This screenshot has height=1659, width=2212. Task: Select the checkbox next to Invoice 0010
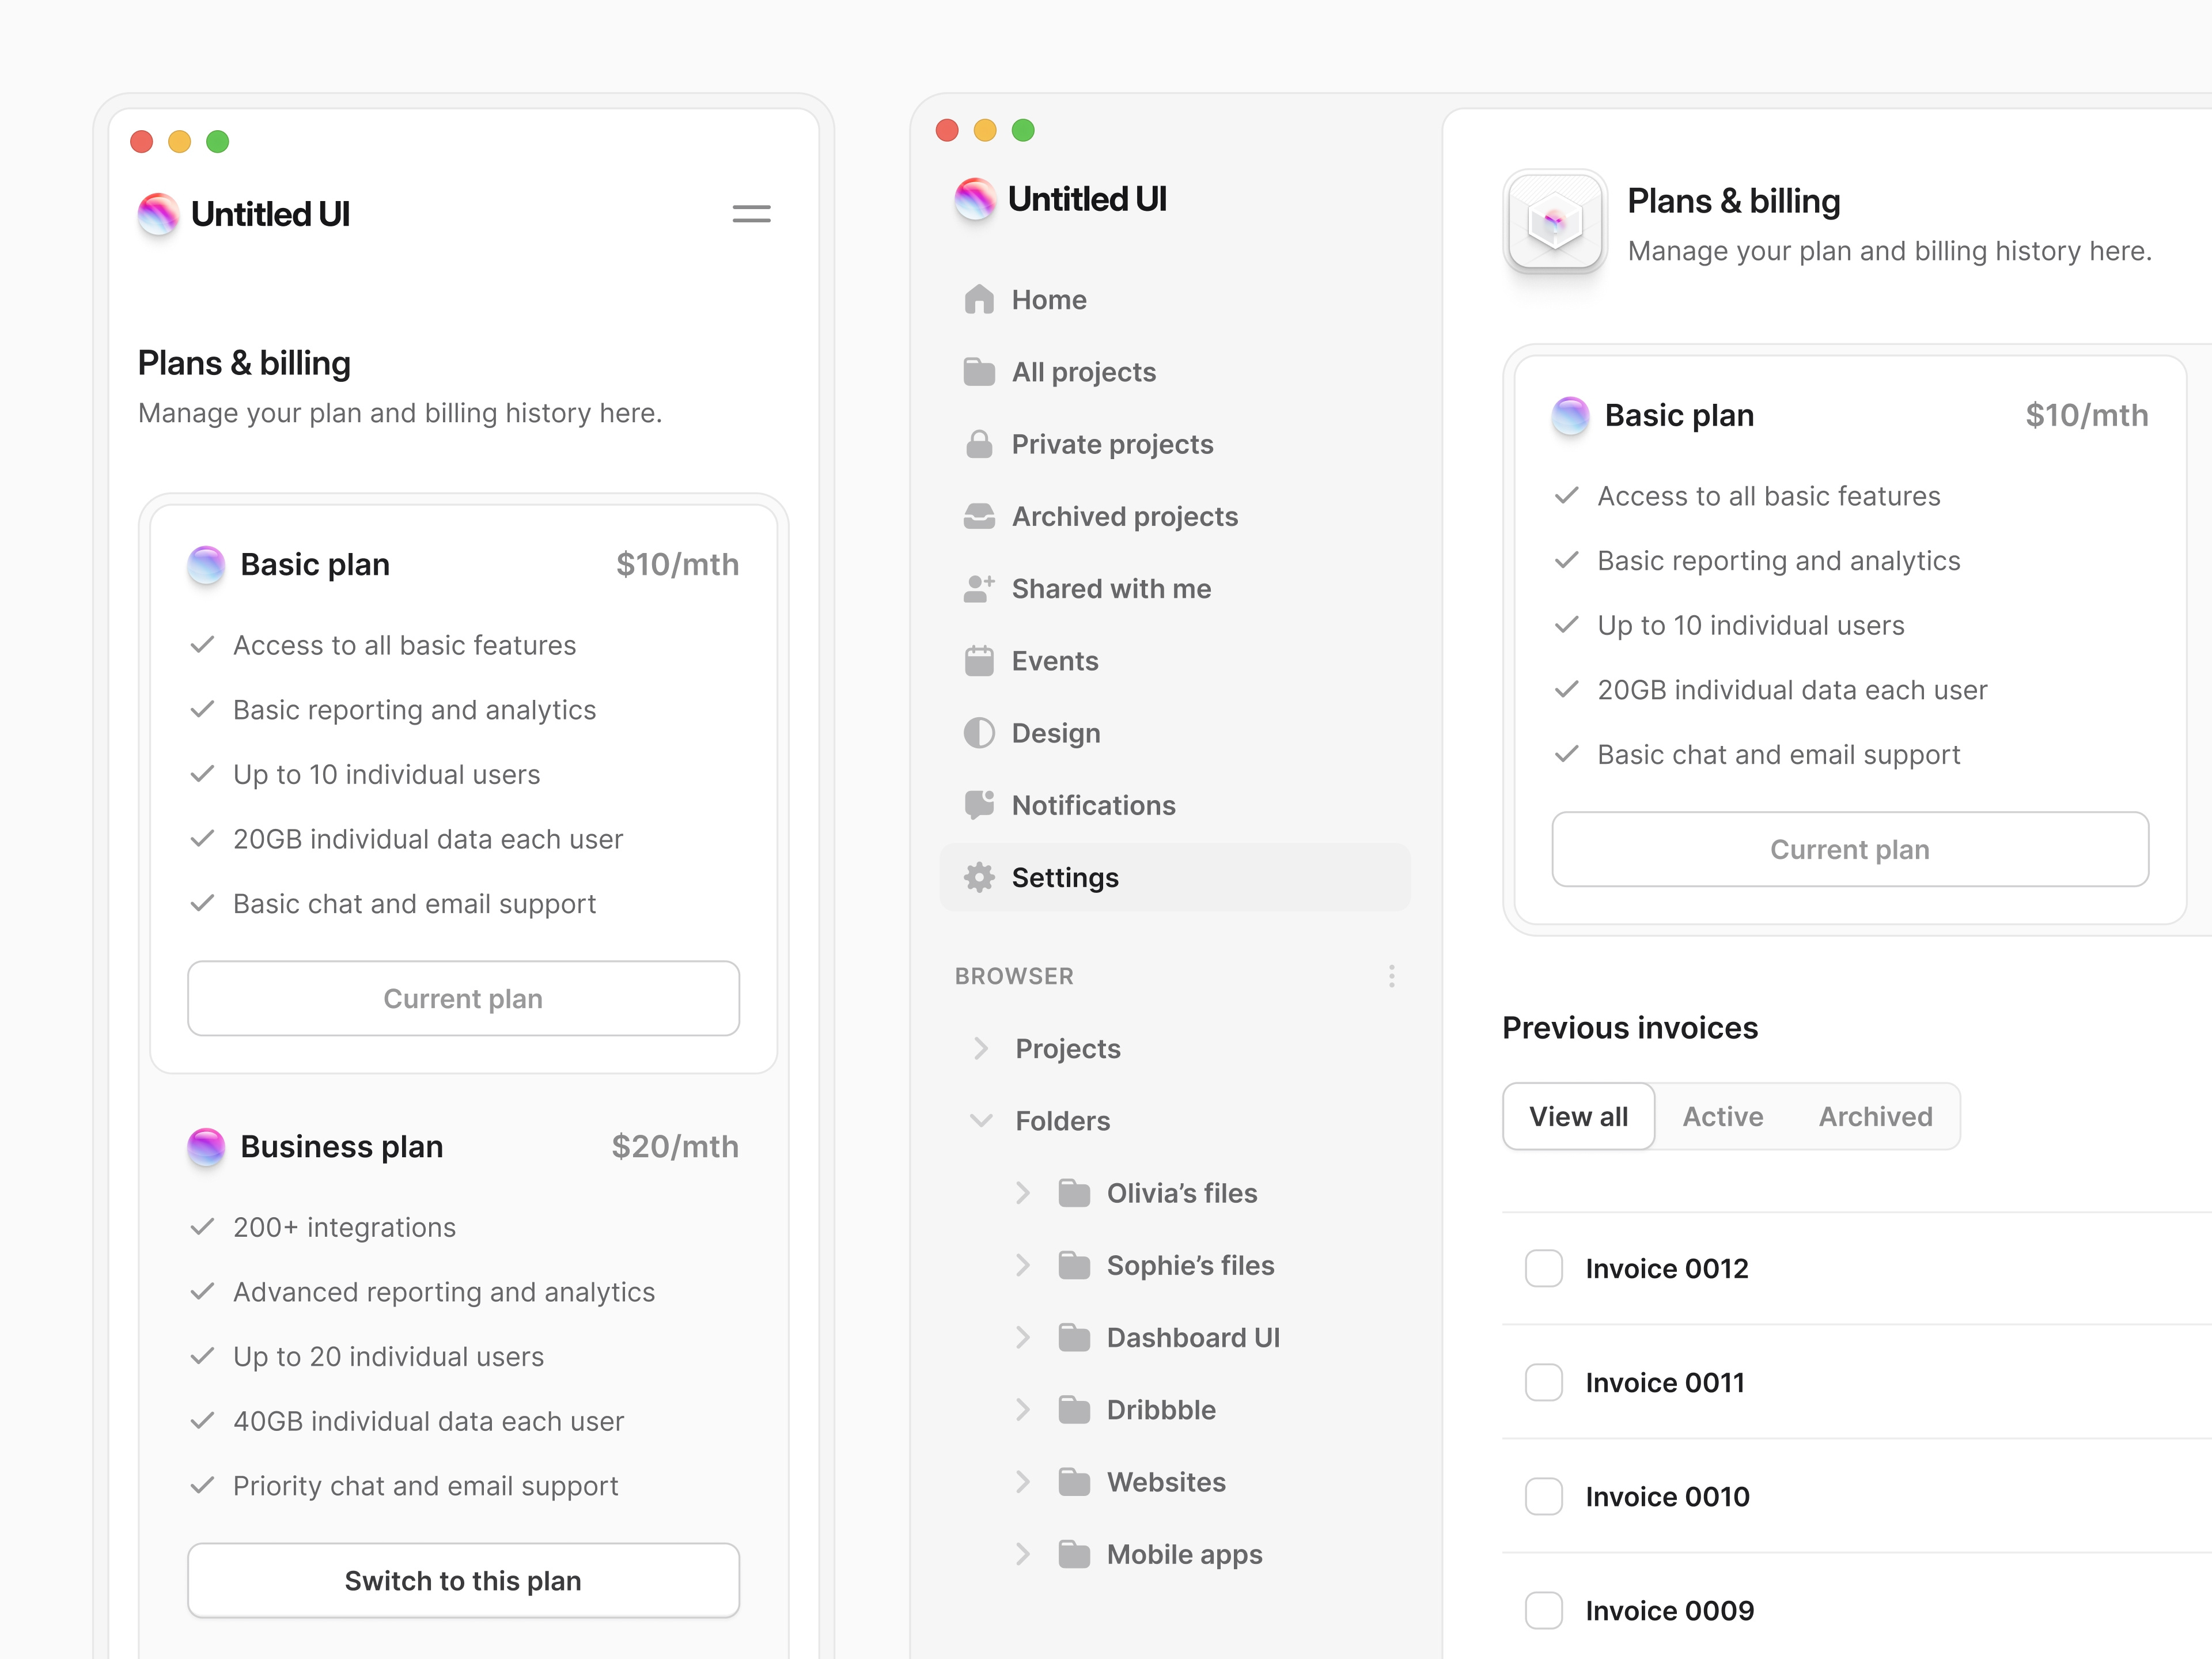1543,1496
